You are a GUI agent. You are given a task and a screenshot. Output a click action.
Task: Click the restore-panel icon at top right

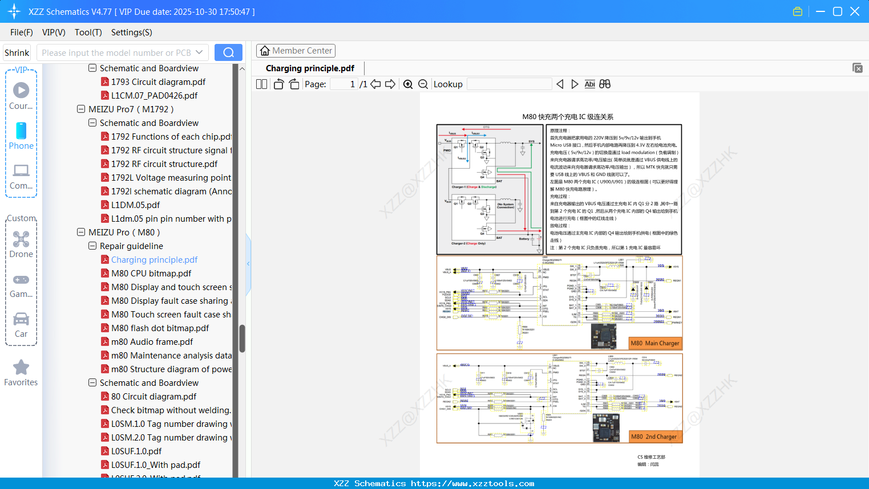click(x=858, y=68)
